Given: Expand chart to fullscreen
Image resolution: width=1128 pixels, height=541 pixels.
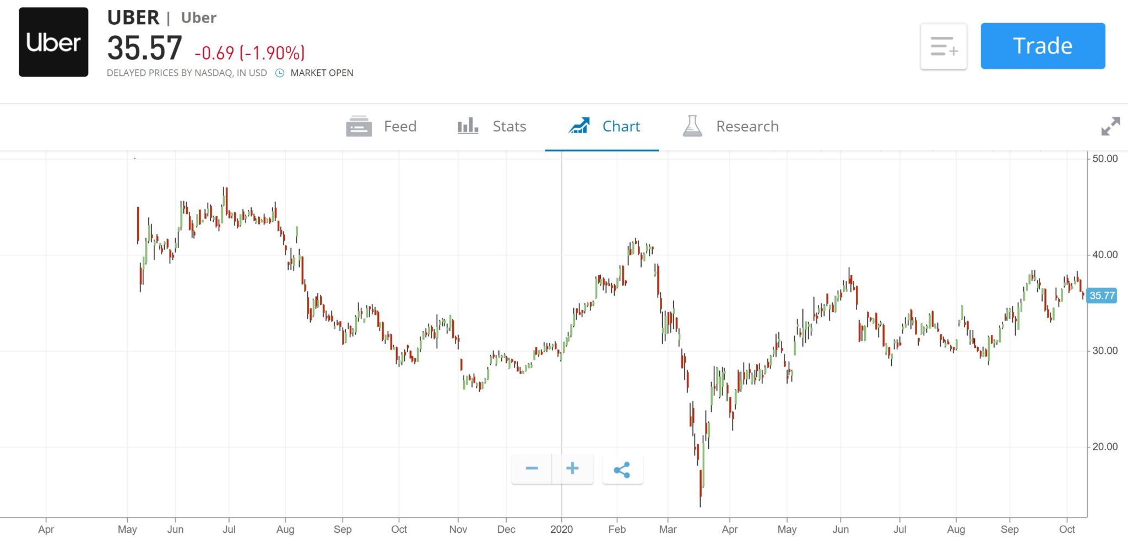Looking at the screenshot, I should 1111,127.
